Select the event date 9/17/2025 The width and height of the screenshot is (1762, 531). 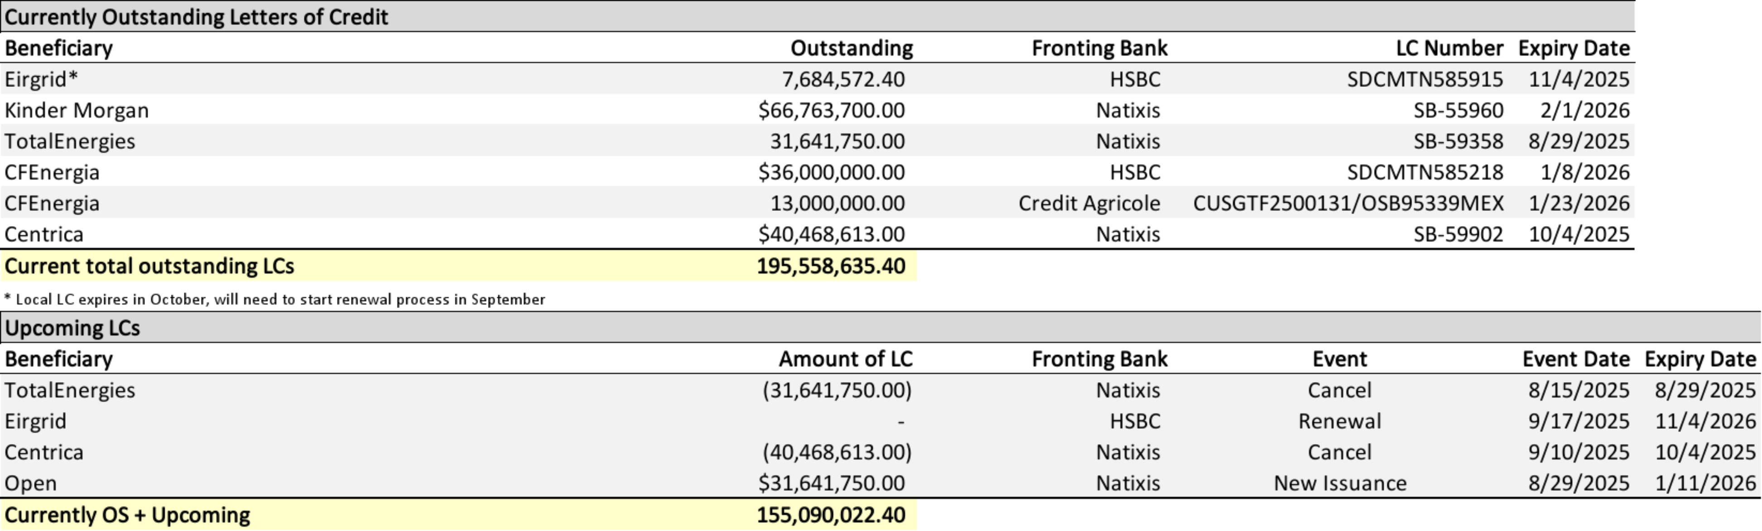1578,421
